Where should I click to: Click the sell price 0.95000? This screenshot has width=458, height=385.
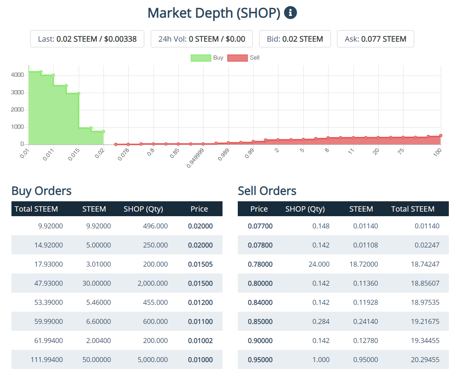tap(260, 359)
